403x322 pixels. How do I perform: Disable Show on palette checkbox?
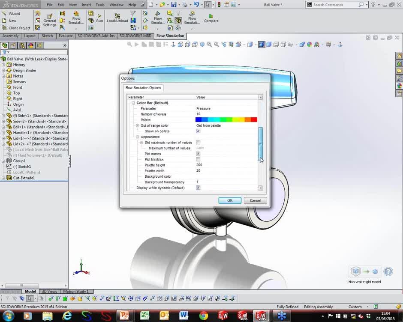(x=198, y=131)
